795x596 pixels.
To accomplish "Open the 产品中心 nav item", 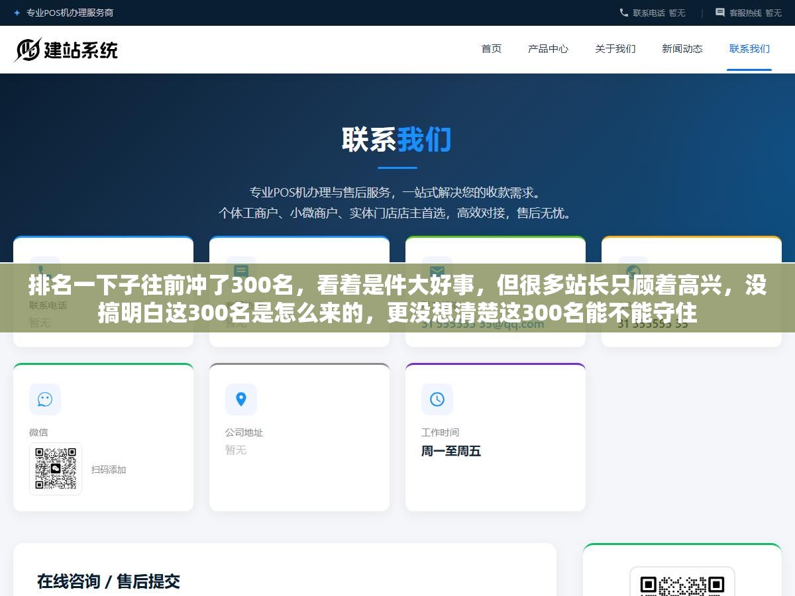I will click(548, 48).
